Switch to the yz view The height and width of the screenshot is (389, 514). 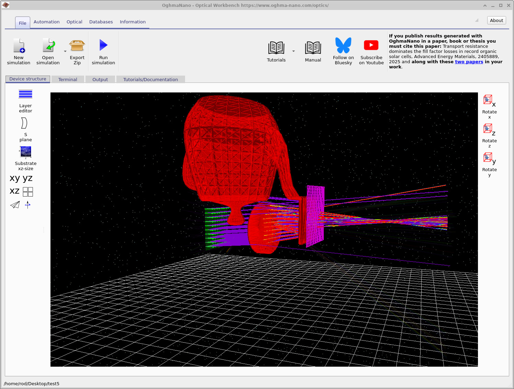point(27,178)
